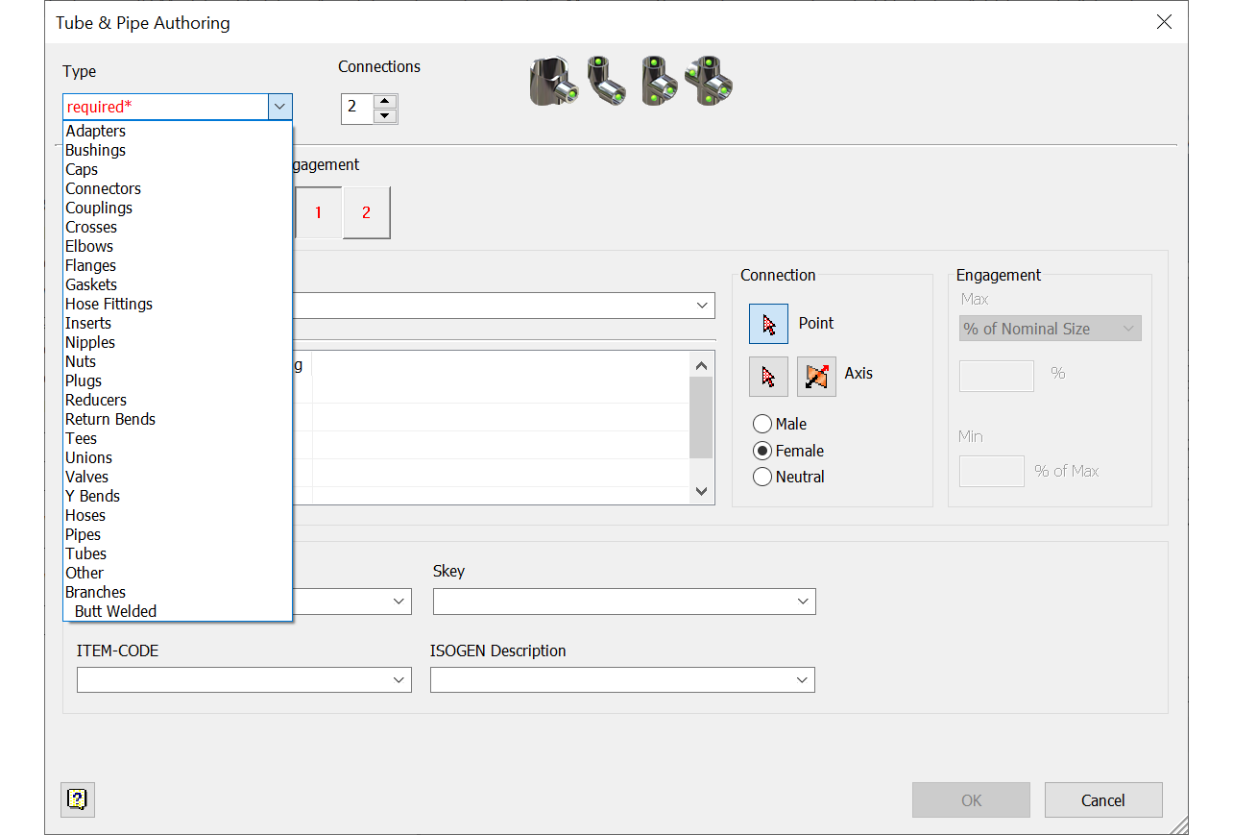Choose Branches from the Type list
The image size is (1233, 835).
pos(177,592)
